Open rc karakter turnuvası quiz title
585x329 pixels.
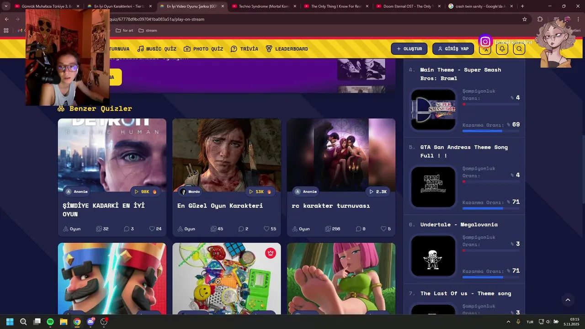pos(331,206)
